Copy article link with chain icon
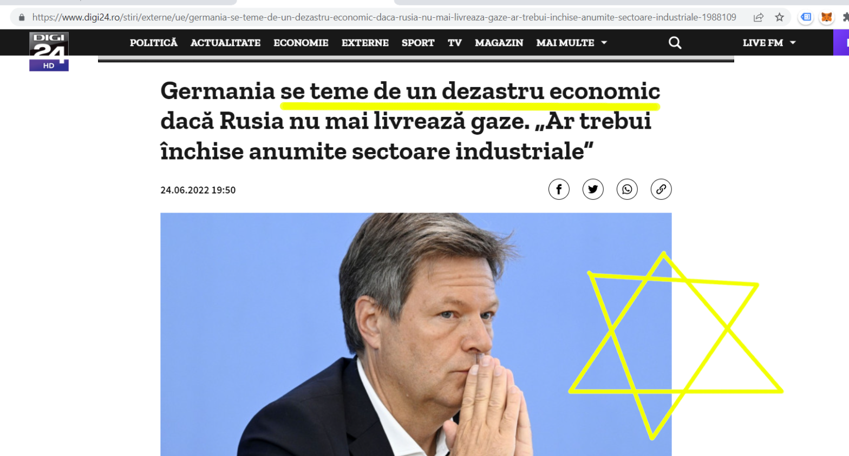Screen dimensions: 849x456 tap(661, 189)
